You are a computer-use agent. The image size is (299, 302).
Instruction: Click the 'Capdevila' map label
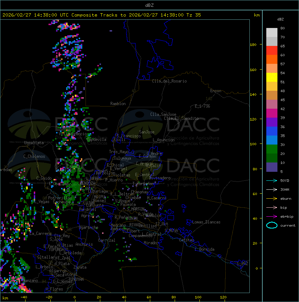(97, 140)
